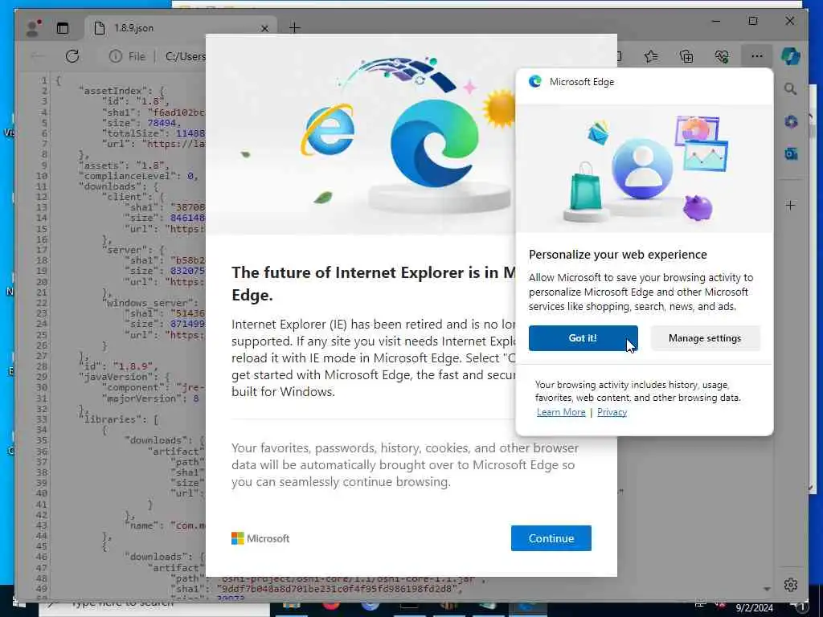823x617 pixels.
Task: Open Settings and more ellipsis menu
Action: coord(756,56)
